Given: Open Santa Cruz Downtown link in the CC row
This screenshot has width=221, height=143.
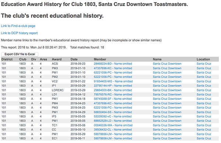Looking at the screenshot, I should point(167,130).
